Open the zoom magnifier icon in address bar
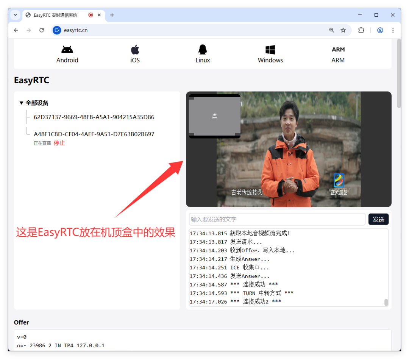The height and width of the screenshot is (359, 409). 331,30
